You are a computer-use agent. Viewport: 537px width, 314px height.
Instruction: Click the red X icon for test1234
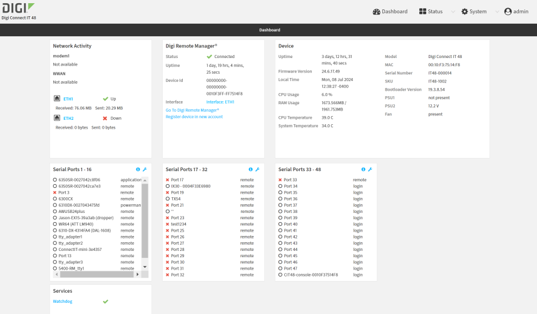pos(168,224)
